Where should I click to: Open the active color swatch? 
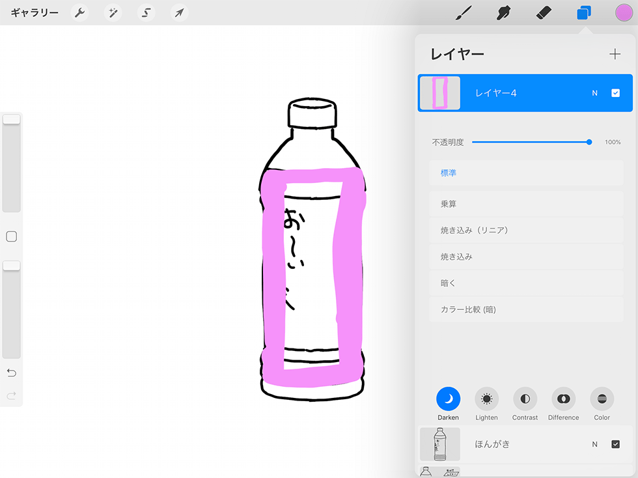623,12
